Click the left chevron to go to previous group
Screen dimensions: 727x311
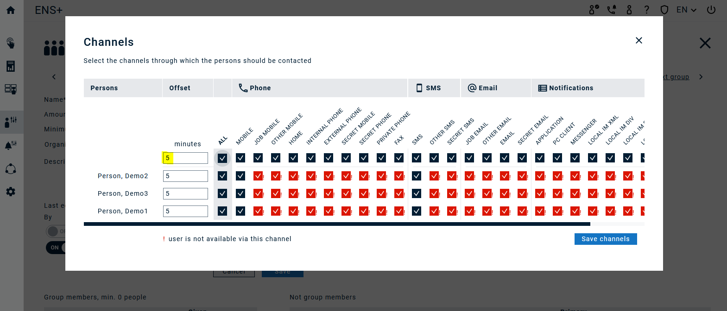[x=54, y=77]
